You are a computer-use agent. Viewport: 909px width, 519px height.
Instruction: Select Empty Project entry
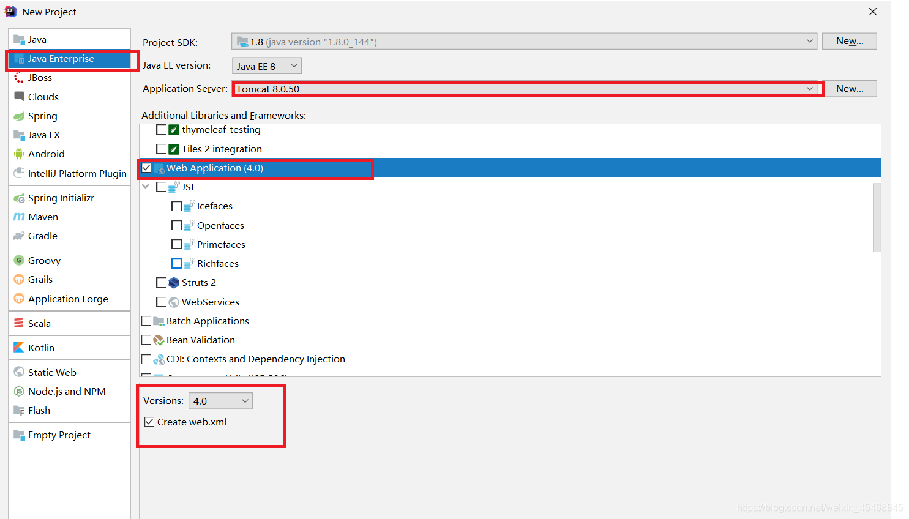[x=69, y=435]
